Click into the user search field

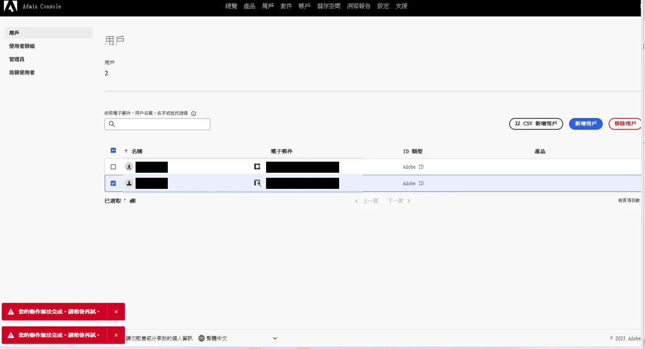157,124
